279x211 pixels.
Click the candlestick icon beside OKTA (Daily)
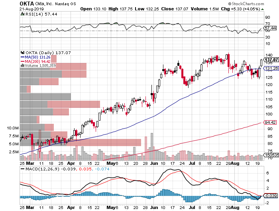tap(23, 53)
